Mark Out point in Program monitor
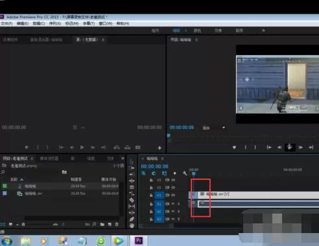The image size is (319, 246). click(255, 148)
